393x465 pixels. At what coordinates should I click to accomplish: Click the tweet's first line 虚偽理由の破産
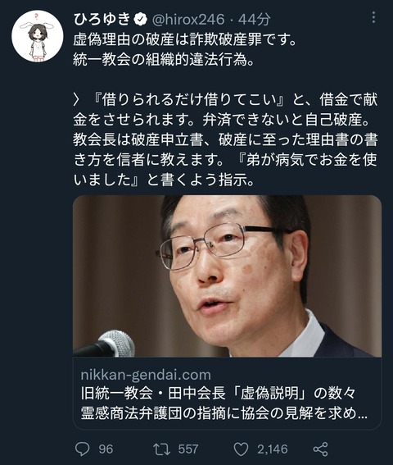185,40
